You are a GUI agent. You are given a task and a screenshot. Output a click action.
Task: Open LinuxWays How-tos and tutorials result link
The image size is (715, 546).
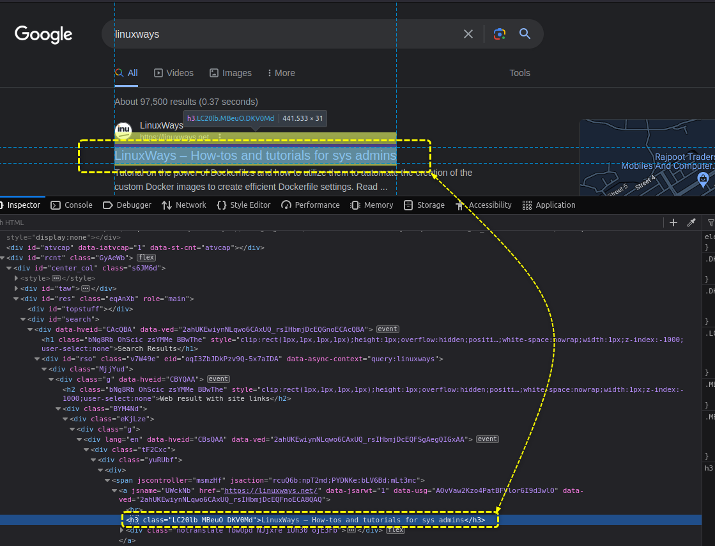click(256, 155)
